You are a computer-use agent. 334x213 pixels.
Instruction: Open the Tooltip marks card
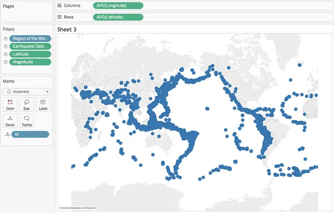[x=26, y=121]
